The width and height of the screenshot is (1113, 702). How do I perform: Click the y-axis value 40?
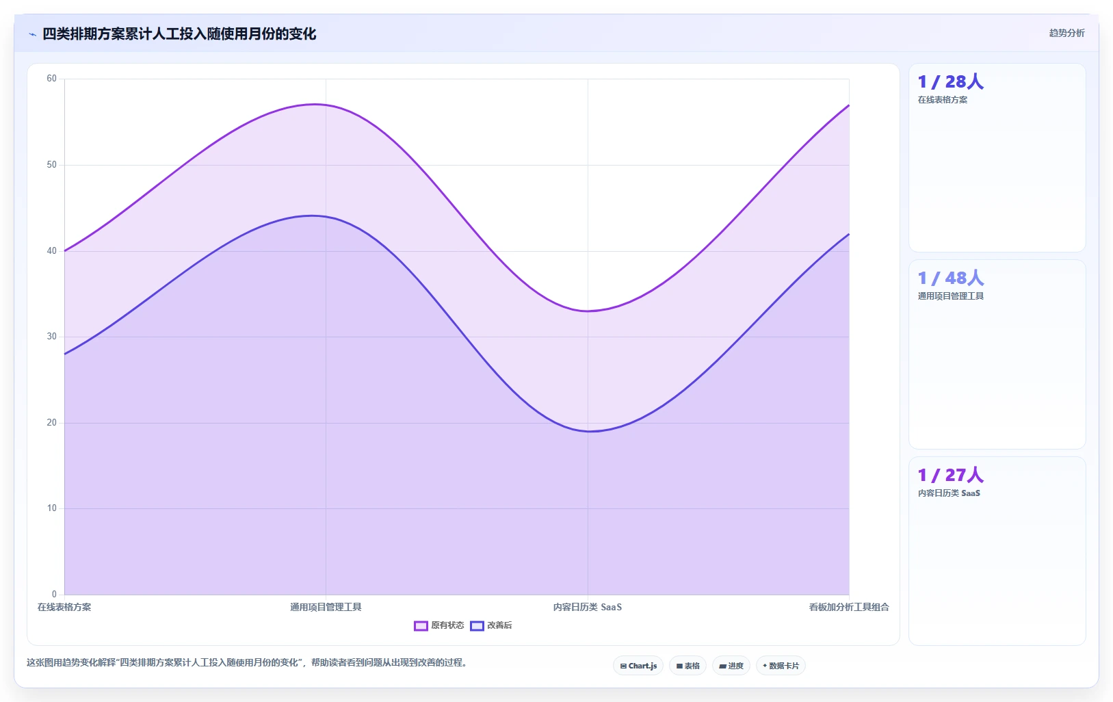click(x=52, y=251)
